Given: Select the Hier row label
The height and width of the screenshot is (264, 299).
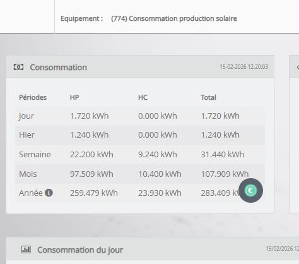Looking at the screenshot, I should pos(26,135).
